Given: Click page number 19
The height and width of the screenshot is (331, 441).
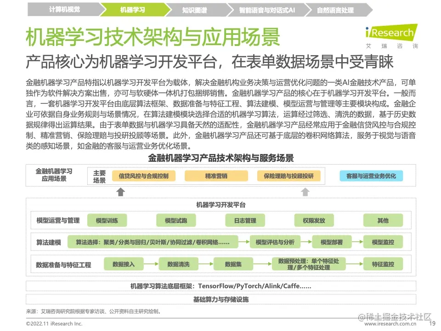Looking at the screenshot, I should 432,324.
